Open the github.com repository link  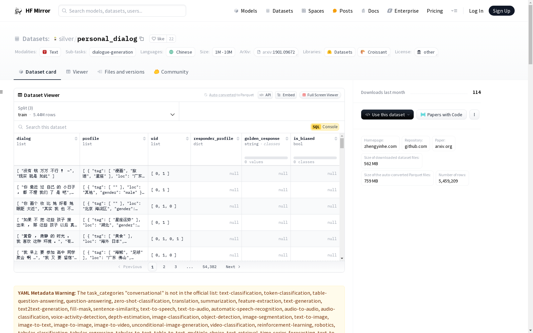[416, 144]
